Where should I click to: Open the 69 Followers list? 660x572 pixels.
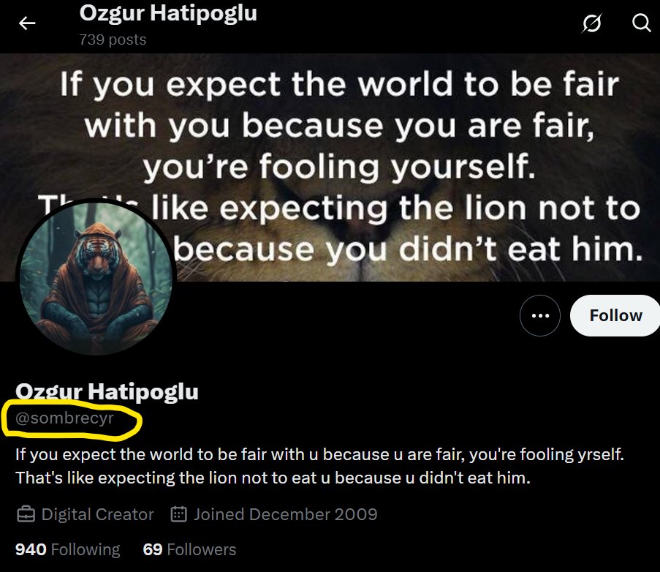coord(189,549)
